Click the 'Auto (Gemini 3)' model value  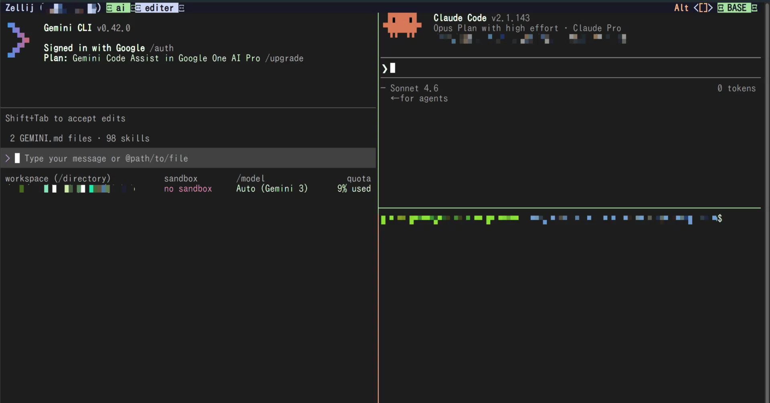pyautogui.click(x=272, y=188)
